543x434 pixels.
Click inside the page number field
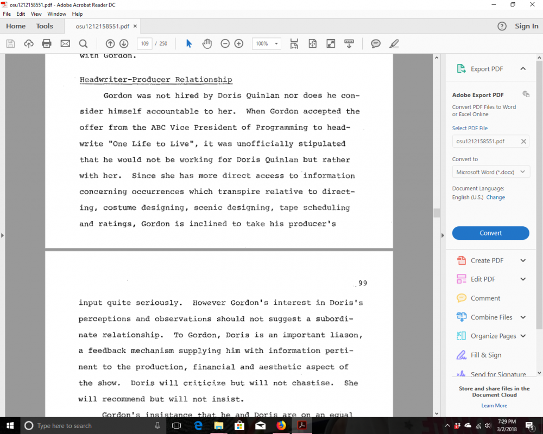(x=144, y=43)
